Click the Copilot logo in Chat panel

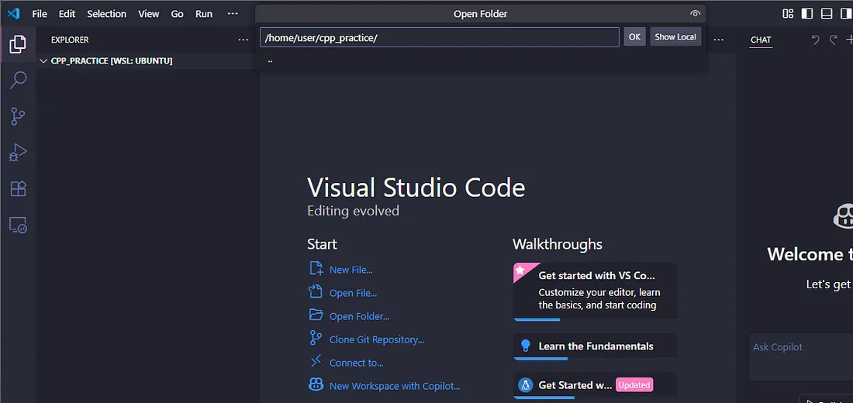point(843,216)
